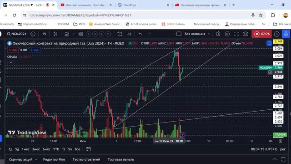Expand the Скринер акций dropdown arrow
The width and height of the screenshot is (291, 164).
(36, 159)
